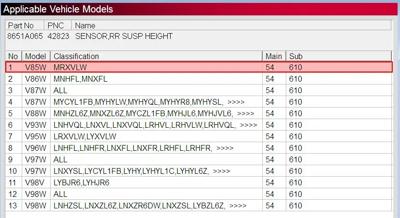Select model V88W
The height and width of the screenshot is (218, 400).
[x=36, y=113]
